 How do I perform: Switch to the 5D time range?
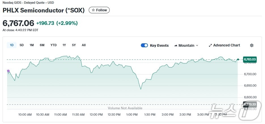(22, 45)
